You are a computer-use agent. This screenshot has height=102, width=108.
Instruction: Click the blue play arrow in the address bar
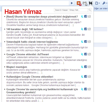72,3
